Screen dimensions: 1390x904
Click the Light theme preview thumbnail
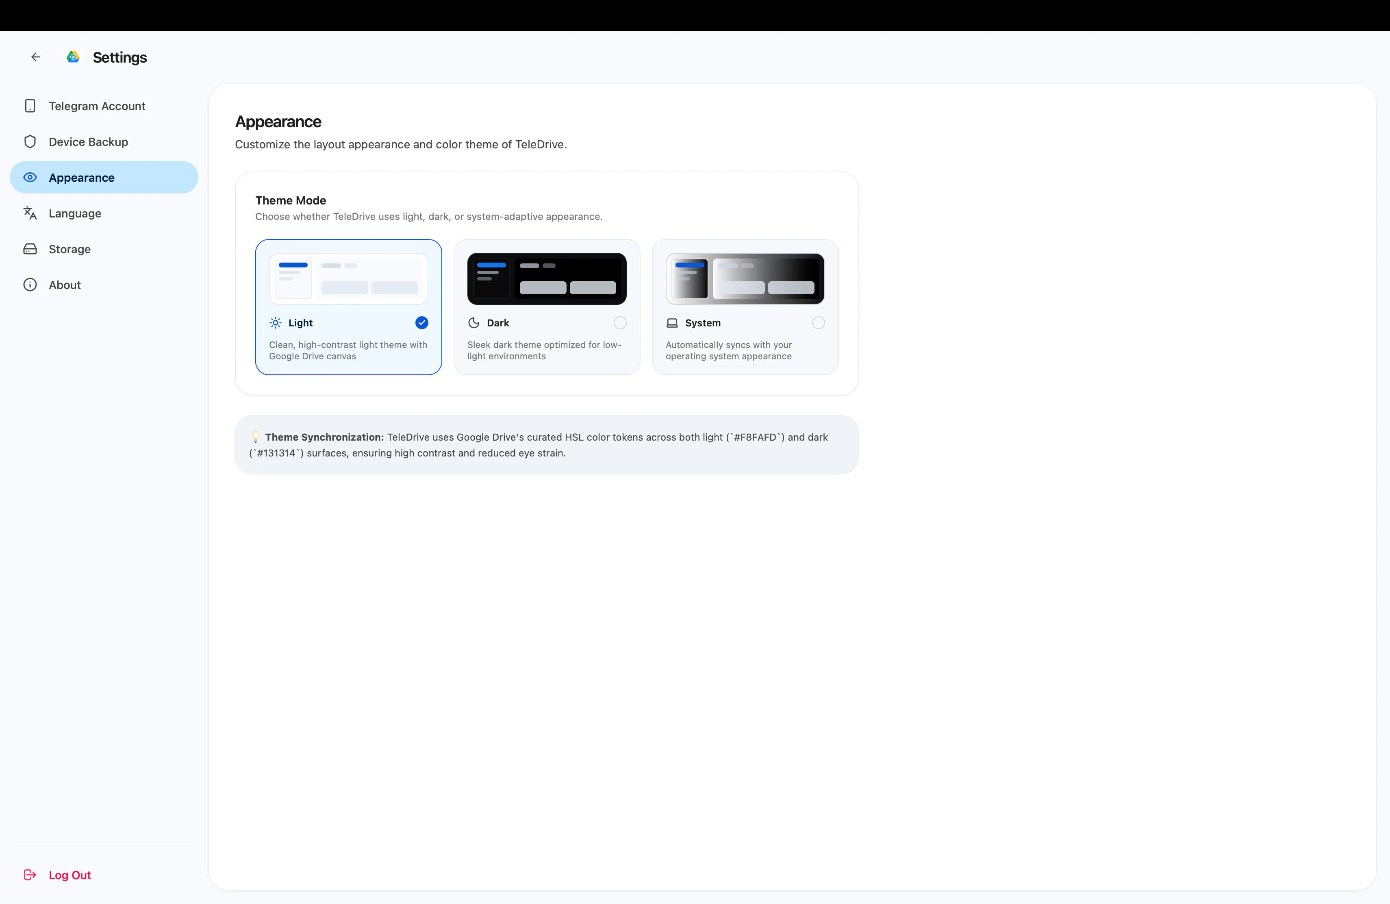point(349,278)
